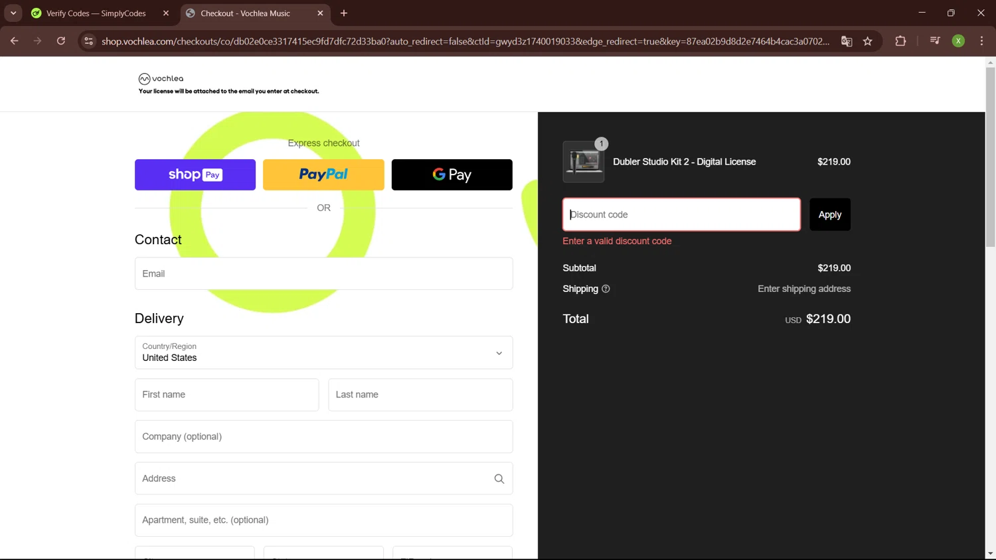The width and height of the screenshot is (996, 560).
Task: Click scrollbar up arrow
Action: [x=990, y=62]
